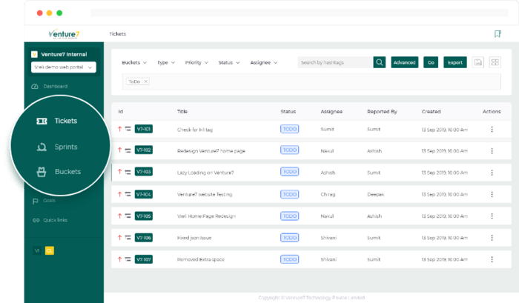Image resolution: width=519 pixels, height=303 pixels.
Task: Click the Tickets ticket icon
Action: (x=42, y=121)
